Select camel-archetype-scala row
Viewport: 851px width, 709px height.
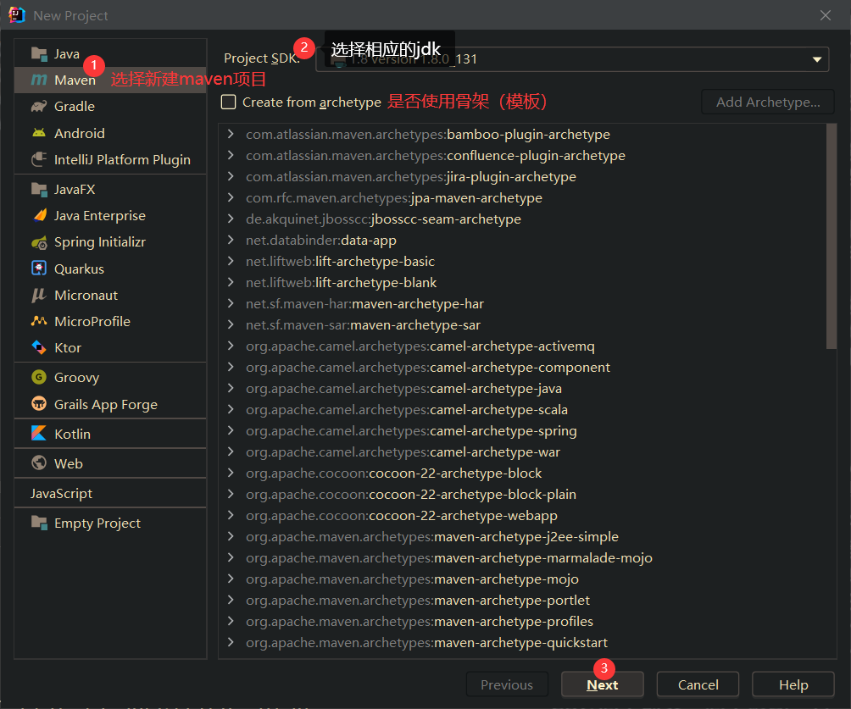pyautogui.click(x=522, y=409)
